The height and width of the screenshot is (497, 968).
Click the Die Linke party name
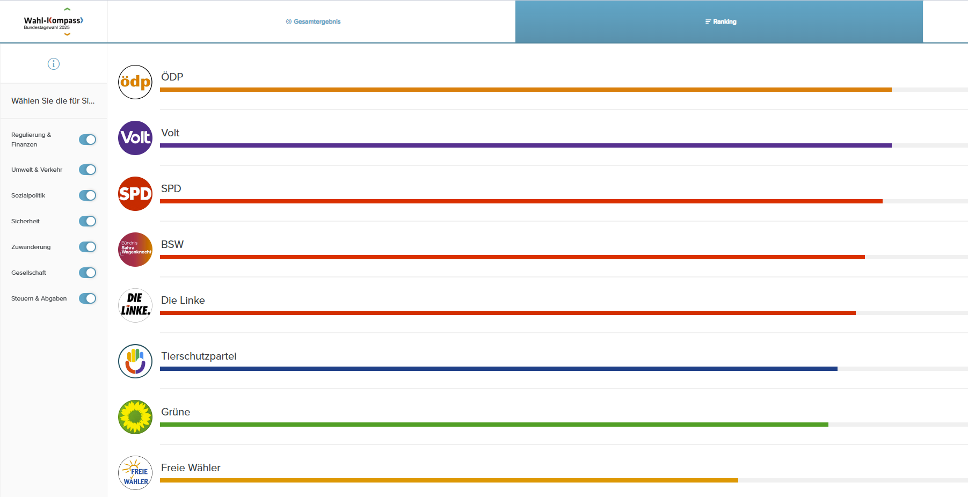(183, 300)
